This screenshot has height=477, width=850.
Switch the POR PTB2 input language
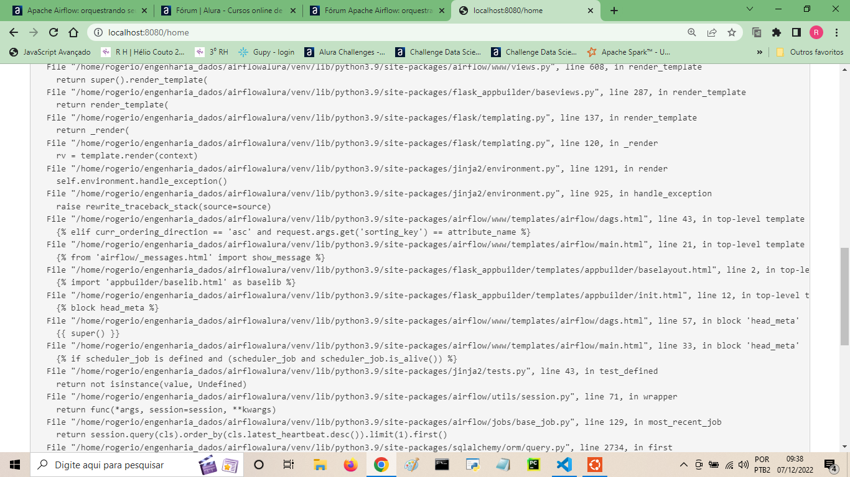pyautogui.click(x=762, y=465)
